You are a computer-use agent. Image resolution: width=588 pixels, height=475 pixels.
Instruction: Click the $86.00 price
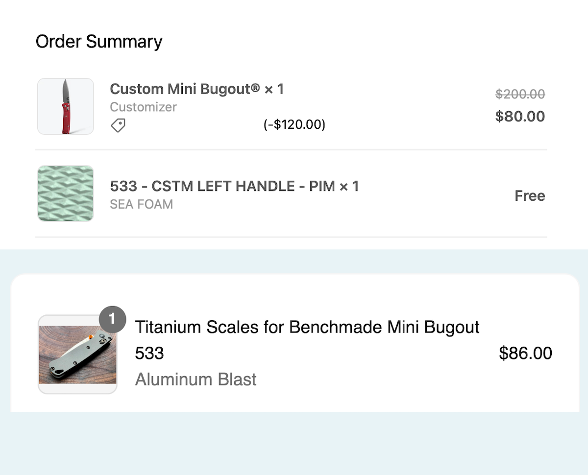click(525, 353)
